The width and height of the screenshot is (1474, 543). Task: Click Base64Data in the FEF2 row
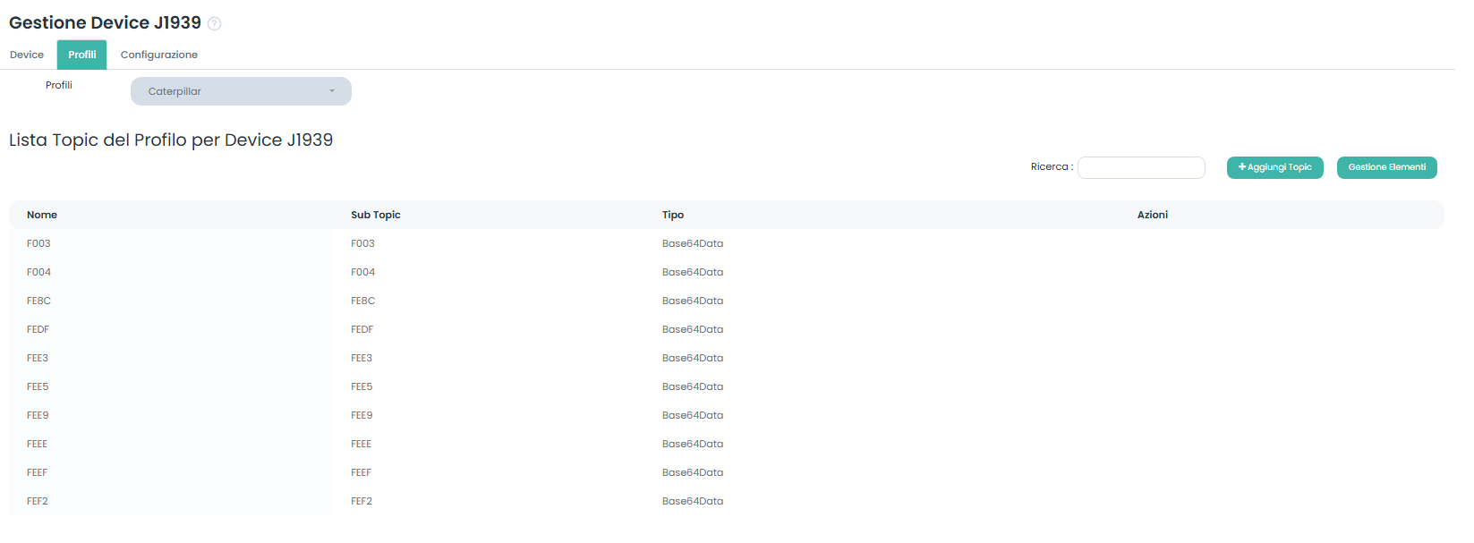(693, 501)
